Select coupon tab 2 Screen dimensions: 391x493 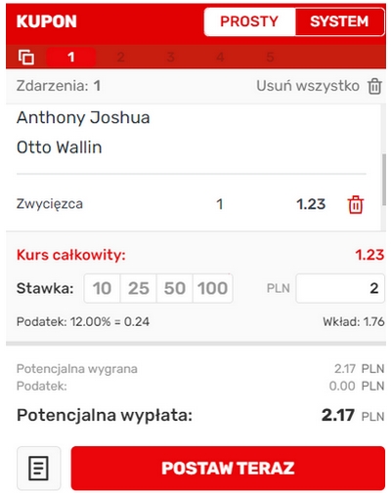121,58
